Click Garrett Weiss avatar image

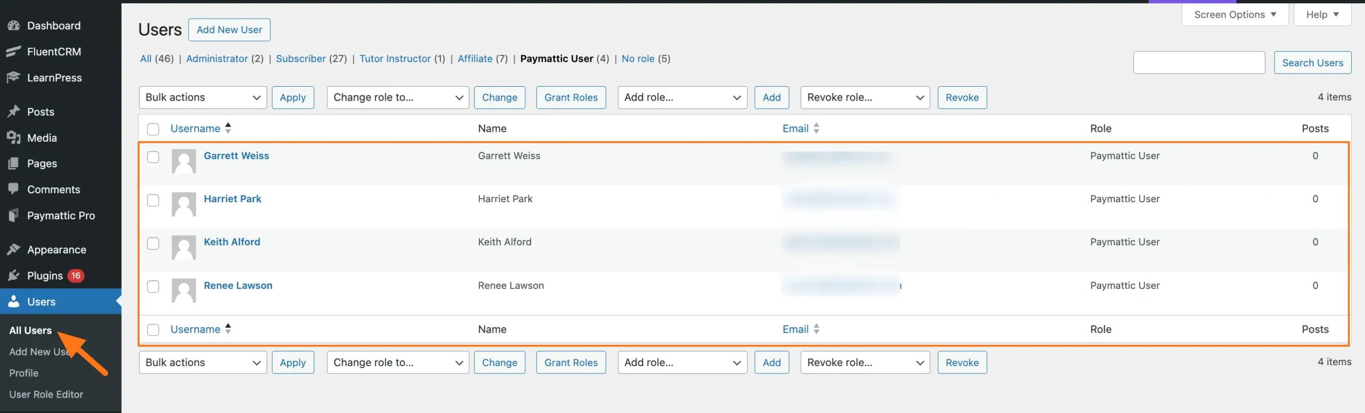(184, 161)
